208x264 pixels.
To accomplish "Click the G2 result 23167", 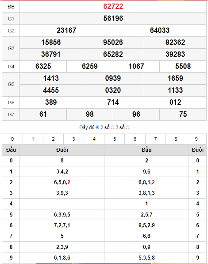I will (x=66, y=31).
